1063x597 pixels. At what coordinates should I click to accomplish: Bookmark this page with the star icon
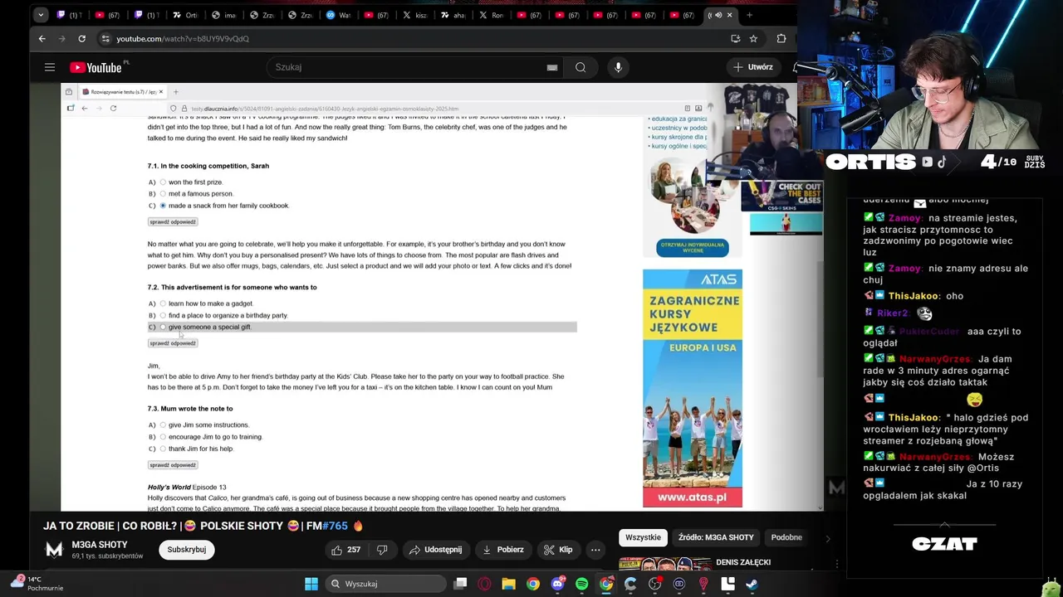[x=753, y=38]
